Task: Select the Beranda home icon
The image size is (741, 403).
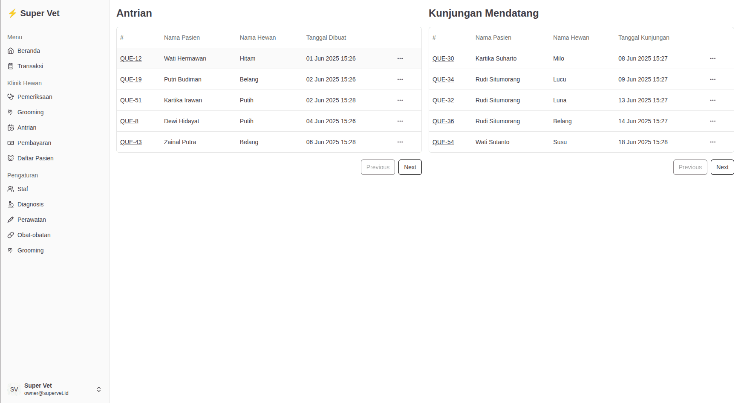Action: tap(11, 51)
